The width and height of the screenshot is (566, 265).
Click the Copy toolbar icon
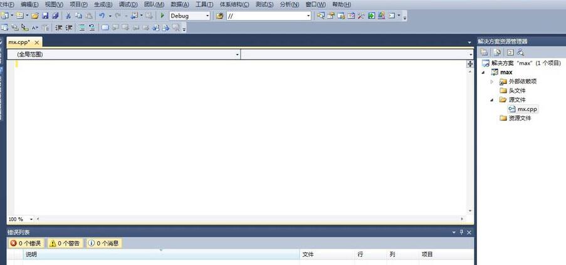78,16
